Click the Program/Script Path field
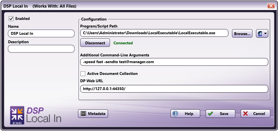This screenshot has width=278, height=131. tap(154, 33)
